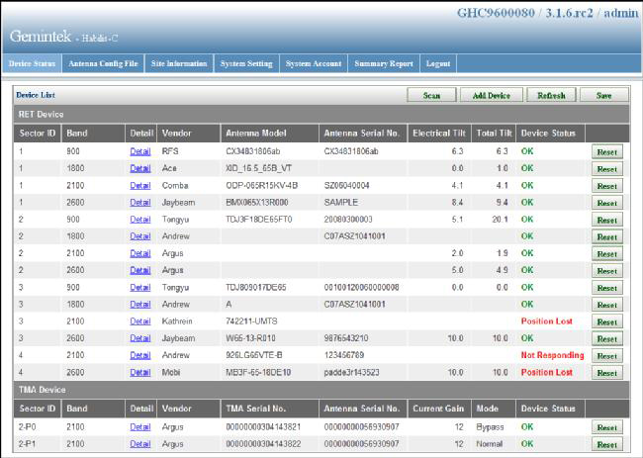This screenshot has width=643, height=458.
Task: Open Detail for sector 3 Andrew device
Action: (x=140, y=305)
